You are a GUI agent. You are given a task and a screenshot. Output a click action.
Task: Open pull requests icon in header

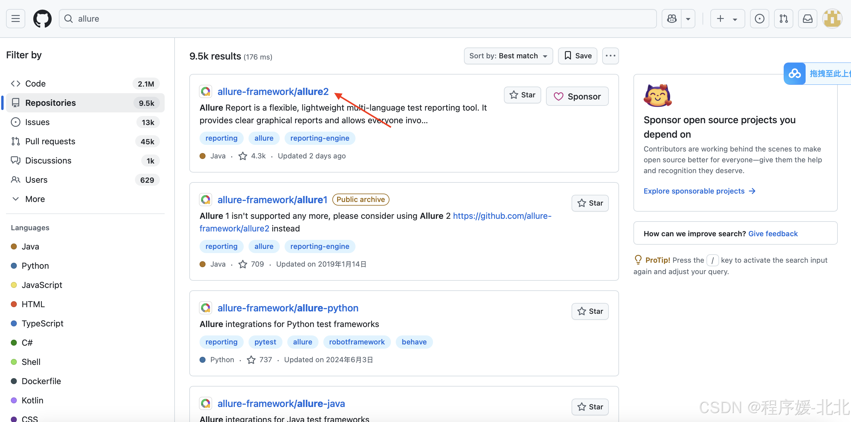coord(784,19)
